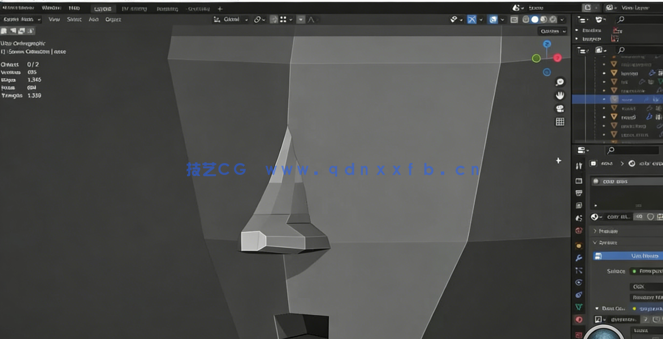
Task: Open the Material Properties tab icon
Action: pyautogui.click(x=578, y=319)
